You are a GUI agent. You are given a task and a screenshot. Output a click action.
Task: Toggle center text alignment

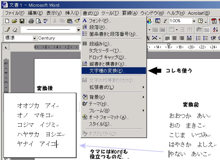point(174,38)
